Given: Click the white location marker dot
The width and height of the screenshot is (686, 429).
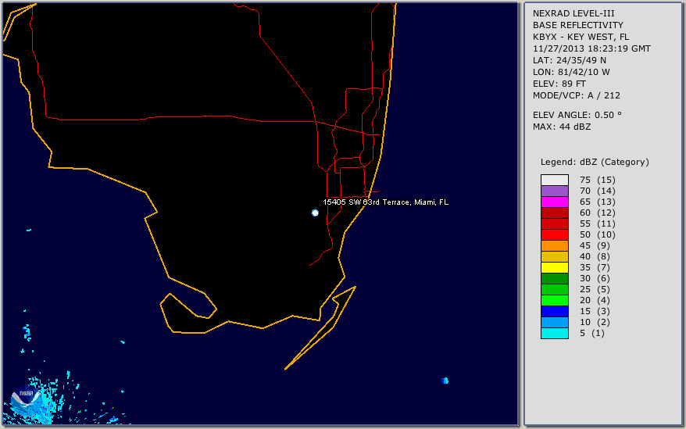Looking at the screenshot, I should (x=315, y=213).
